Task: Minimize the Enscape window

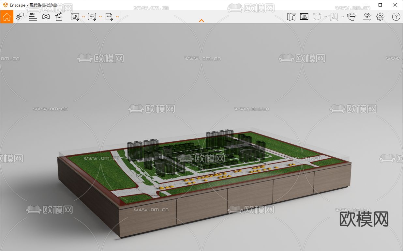Action: point(365,5)
